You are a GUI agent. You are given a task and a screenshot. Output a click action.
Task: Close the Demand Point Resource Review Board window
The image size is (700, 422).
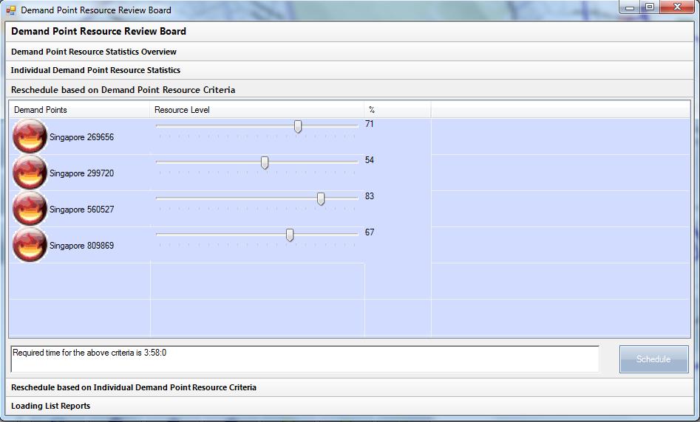(x=677, y=7)
